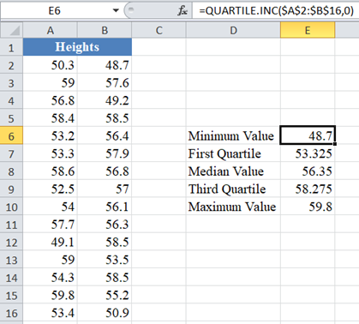Click the Minimum Value label cell
This screenshot has height=324, width=359.
pos(233,136)
